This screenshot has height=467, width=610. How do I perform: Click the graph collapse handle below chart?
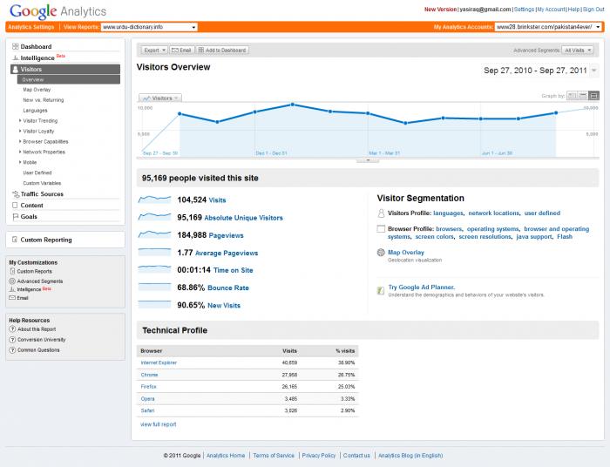tap(368, 160)
